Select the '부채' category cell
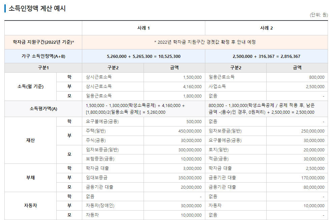330x220 pixels. (31, 178)
